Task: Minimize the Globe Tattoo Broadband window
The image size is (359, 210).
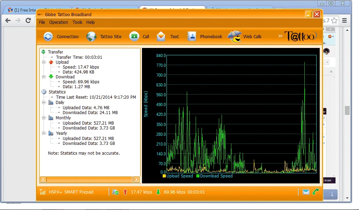Action: [309, 14]
